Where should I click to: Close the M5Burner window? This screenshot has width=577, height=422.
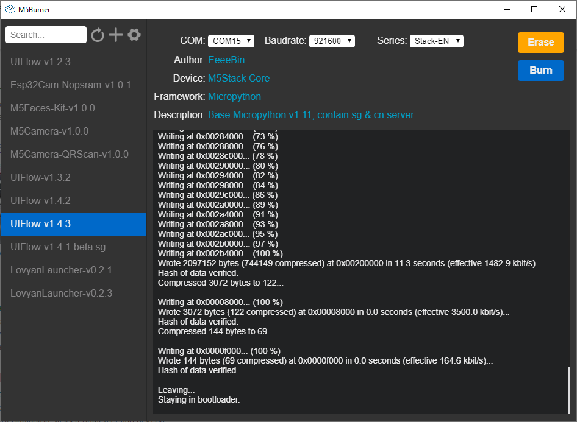tap(562, 10)
